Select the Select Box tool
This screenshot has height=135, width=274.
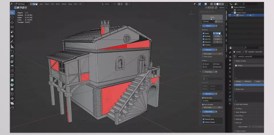pyautogui.click(x=12, y=13)
